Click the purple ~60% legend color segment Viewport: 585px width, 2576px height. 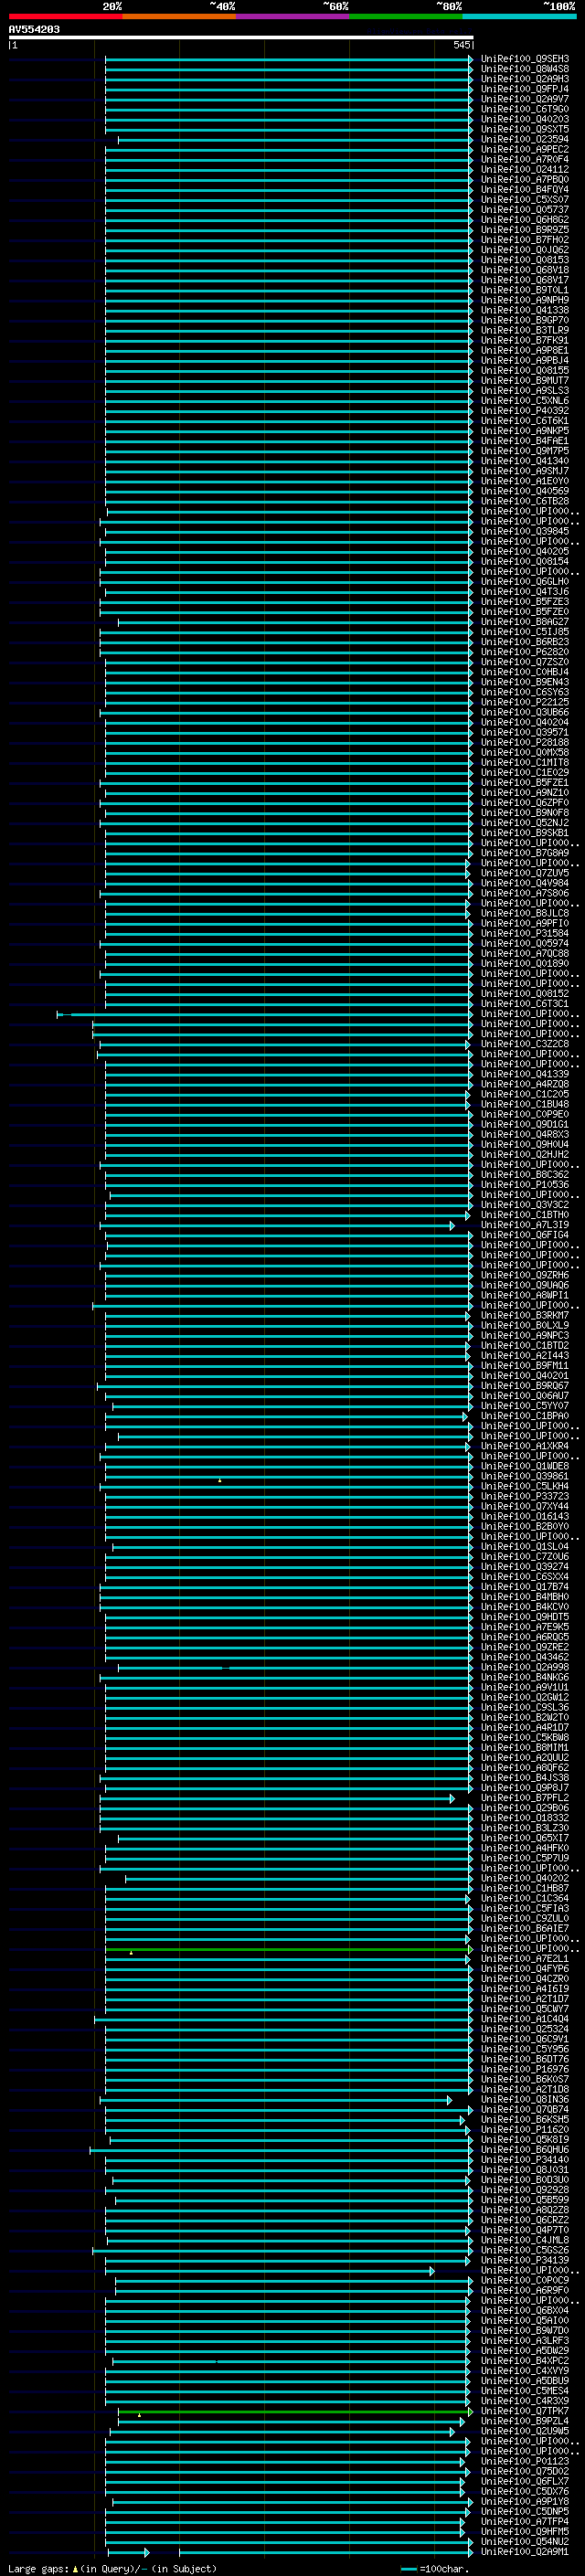[292, 16]
